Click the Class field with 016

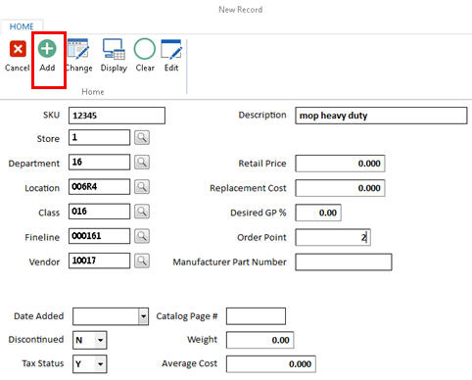point(99,212)
